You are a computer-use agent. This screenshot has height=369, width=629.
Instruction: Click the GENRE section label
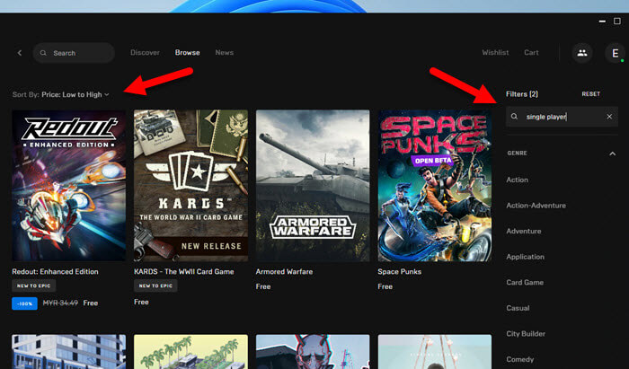pos(517,153)
